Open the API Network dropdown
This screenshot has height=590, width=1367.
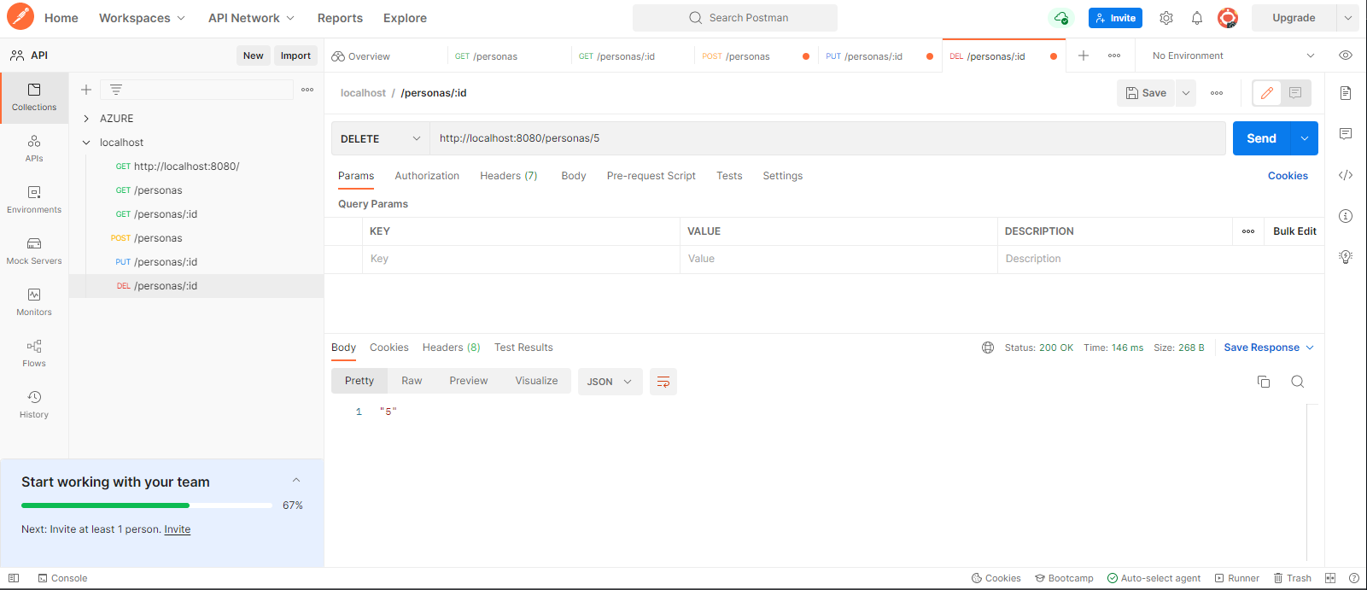251,18
